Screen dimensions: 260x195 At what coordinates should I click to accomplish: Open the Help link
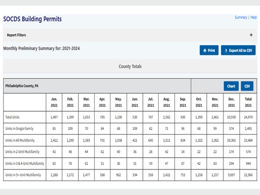pyautogui.click(x=253, y=17)
